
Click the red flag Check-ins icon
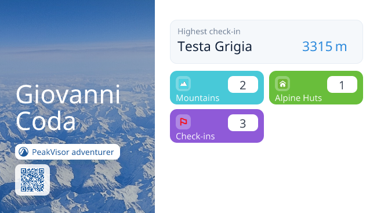tap(183, 122)
